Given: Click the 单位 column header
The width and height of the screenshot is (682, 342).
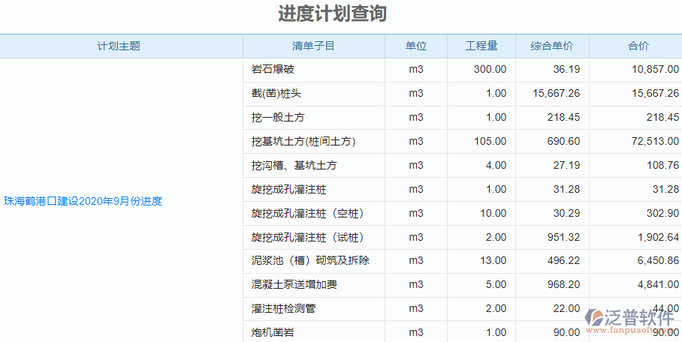Looking at the screenshot, I should pyautogui.click(x=416, y=46).
